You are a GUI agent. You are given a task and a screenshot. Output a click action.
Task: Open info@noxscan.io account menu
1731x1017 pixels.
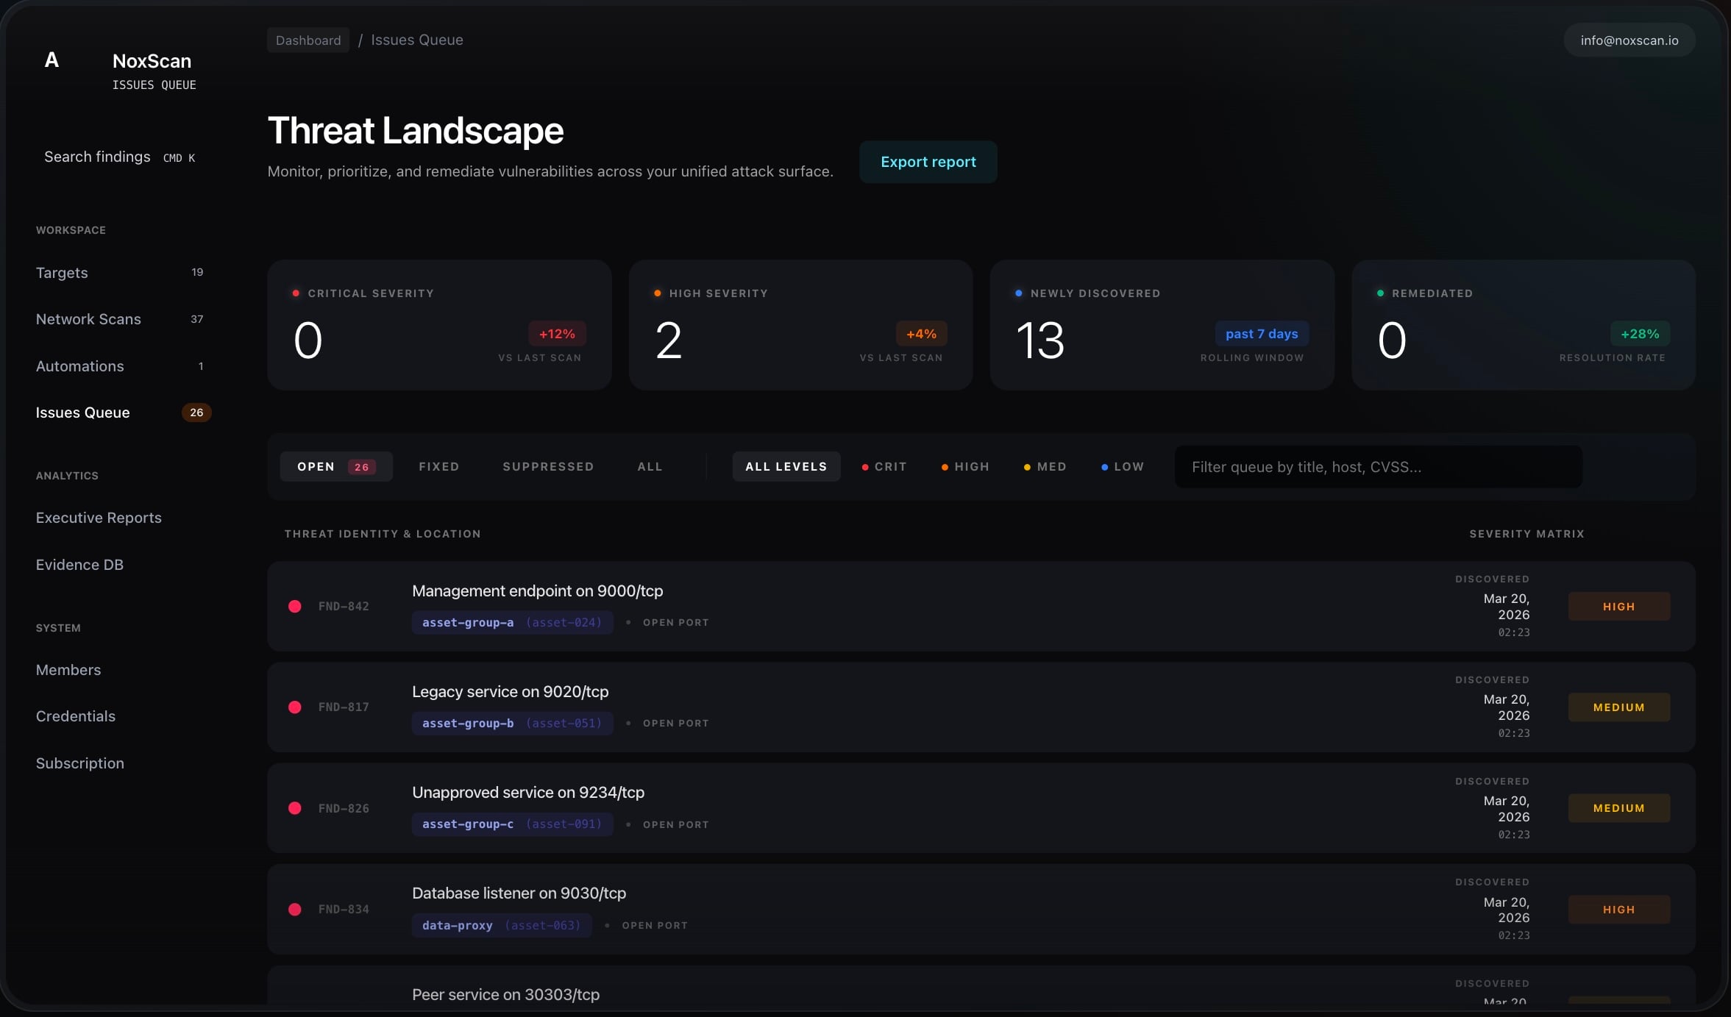point(1629,40)
